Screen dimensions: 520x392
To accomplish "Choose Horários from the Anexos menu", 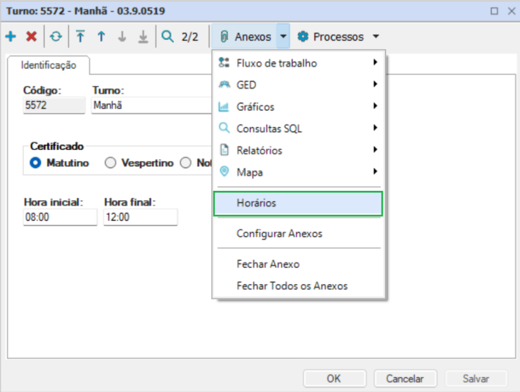I will (x=298, y=203).
